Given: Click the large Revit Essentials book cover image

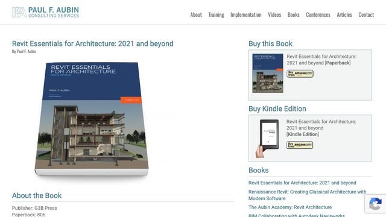Looking at the screenshot, I should [92, 119].
